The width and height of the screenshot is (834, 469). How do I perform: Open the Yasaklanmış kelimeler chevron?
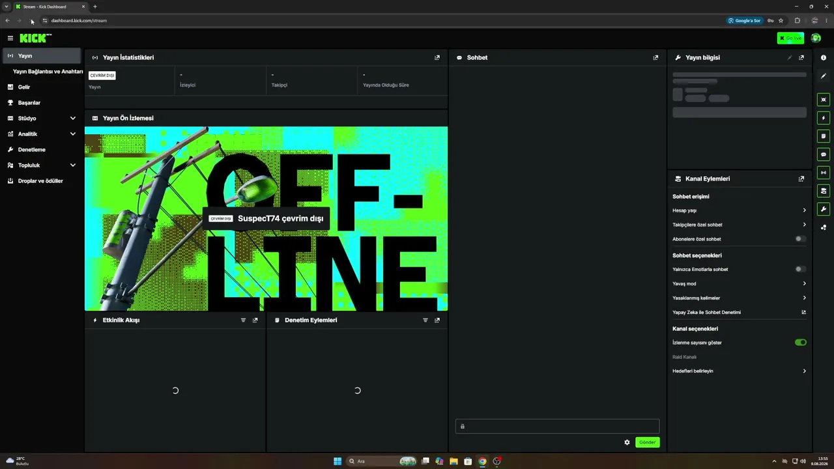(x=804, y=298)
